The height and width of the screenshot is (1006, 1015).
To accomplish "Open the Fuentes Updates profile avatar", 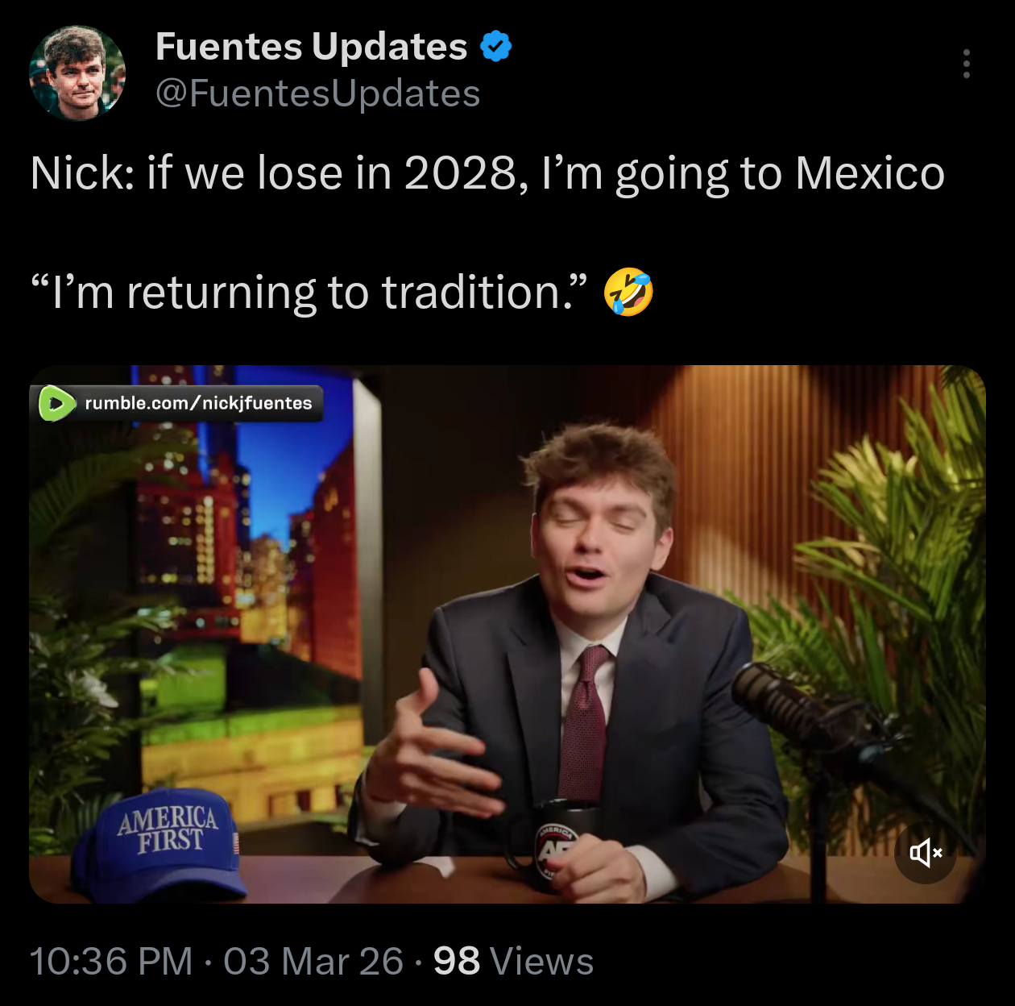I will [77, 73].
